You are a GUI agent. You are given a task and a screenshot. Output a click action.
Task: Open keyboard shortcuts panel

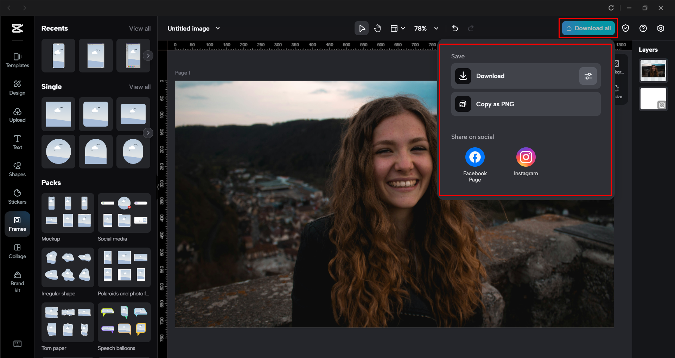point(17,344)
